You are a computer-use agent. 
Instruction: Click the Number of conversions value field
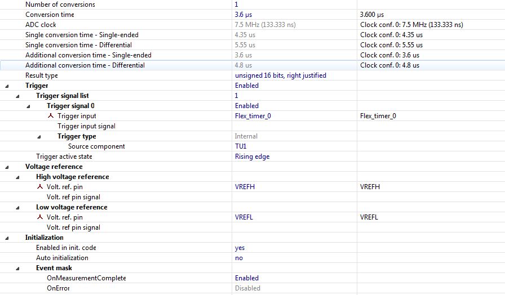[237, 5]
